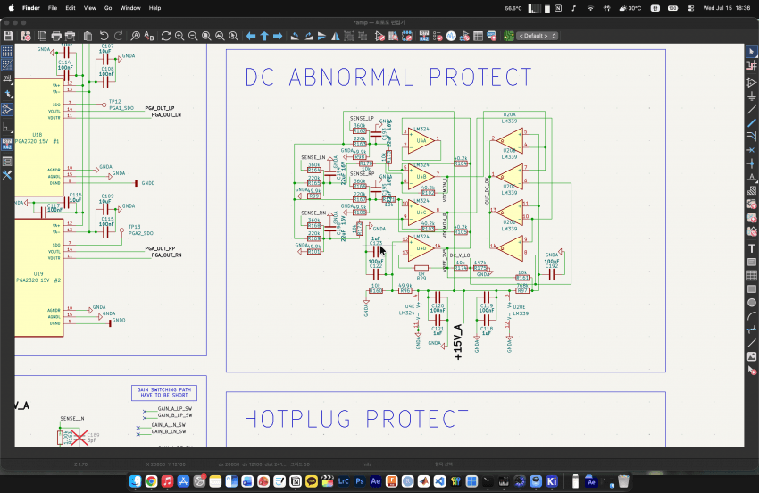Image resolution: width=759 pixels, height=493 pixels.
Task: Toggle the properties manager panel
Action: (x=7, y=175)
